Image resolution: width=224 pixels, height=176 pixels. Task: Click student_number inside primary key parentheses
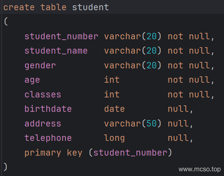tap(130, 153)
